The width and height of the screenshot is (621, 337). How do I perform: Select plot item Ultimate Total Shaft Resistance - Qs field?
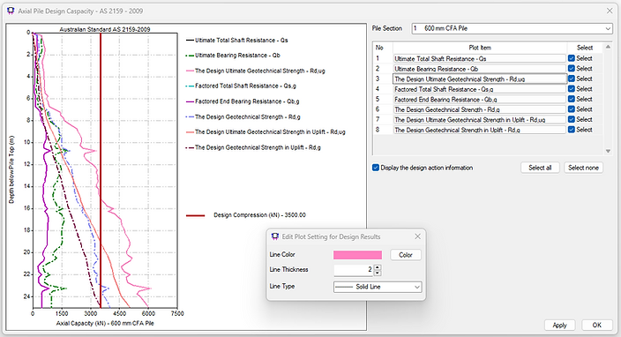click(x=480, y=58)
